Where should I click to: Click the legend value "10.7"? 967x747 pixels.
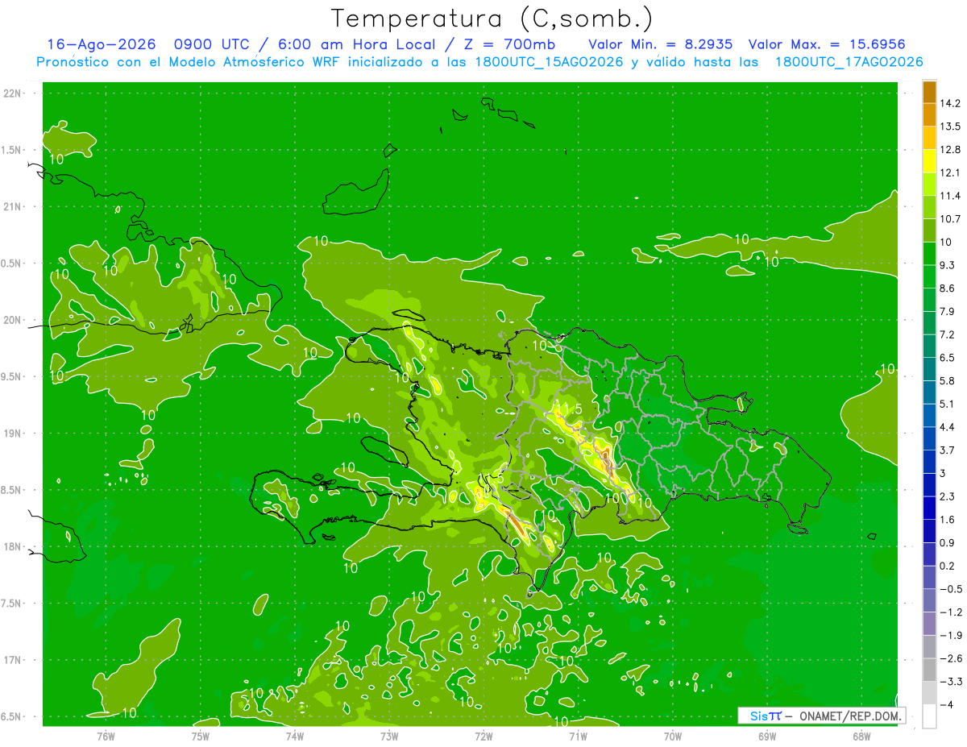(x=951, y=218)
